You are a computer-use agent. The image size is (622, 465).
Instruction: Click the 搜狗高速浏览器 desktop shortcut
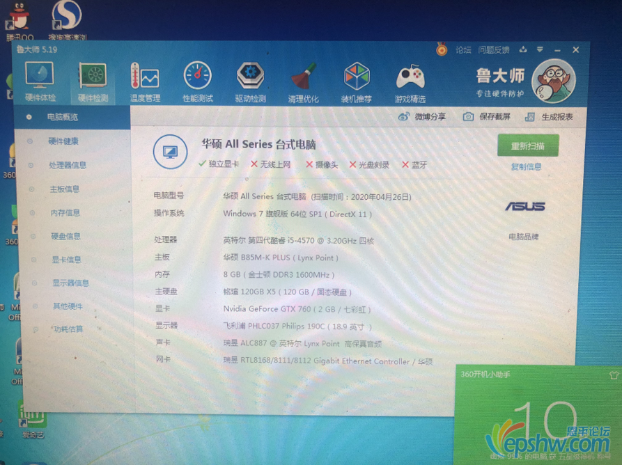[x=67, y=20]
